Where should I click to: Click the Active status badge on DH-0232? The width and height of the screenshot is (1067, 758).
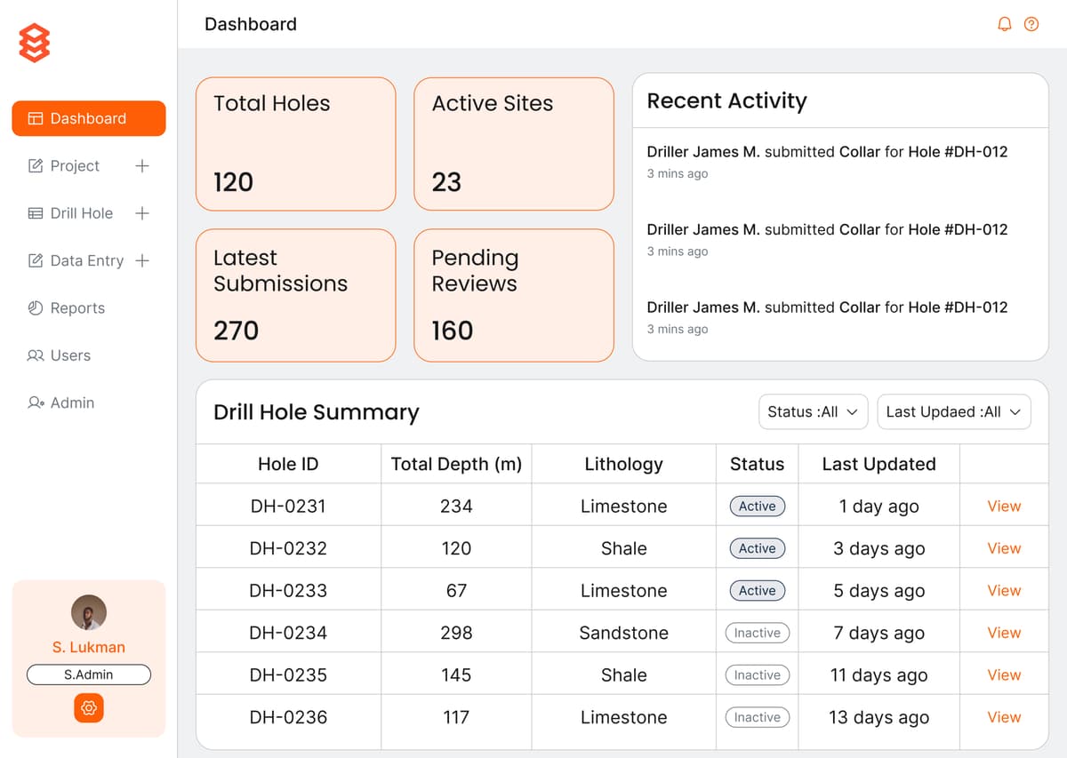(x=757, y=548)
